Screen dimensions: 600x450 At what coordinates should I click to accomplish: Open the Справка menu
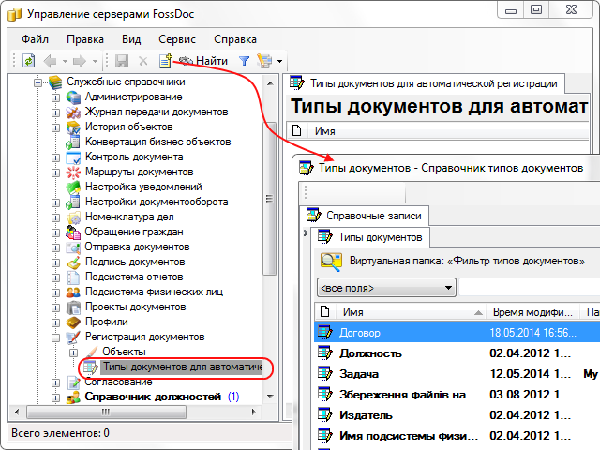tap(235, 39)
